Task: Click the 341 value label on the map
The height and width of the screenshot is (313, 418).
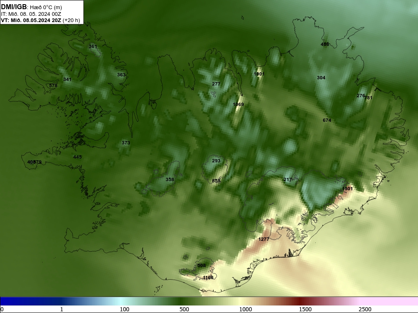Action: pos(67,79)
